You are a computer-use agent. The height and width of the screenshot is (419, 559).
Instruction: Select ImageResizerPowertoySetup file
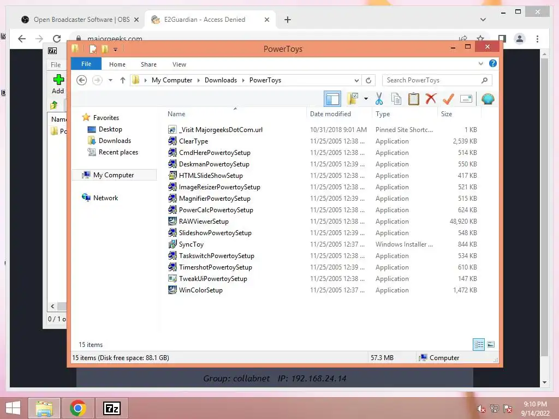click(x=219, y=187)
